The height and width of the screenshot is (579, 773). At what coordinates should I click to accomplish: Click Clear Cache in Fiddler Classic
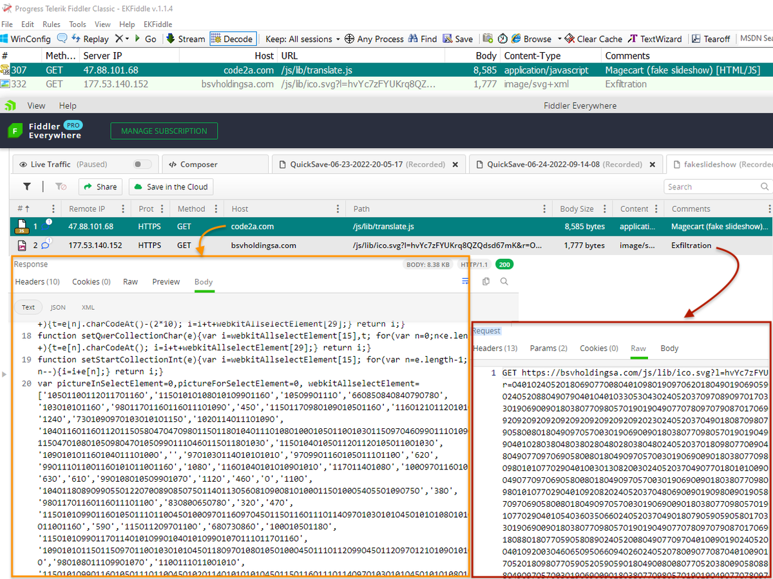click(593, 39)
